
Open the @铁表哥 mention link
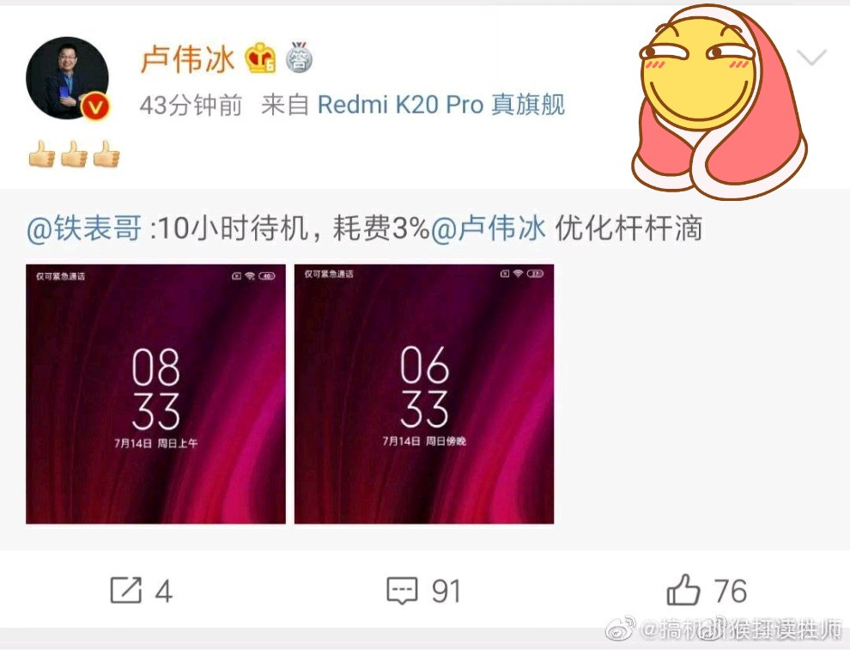84,228
